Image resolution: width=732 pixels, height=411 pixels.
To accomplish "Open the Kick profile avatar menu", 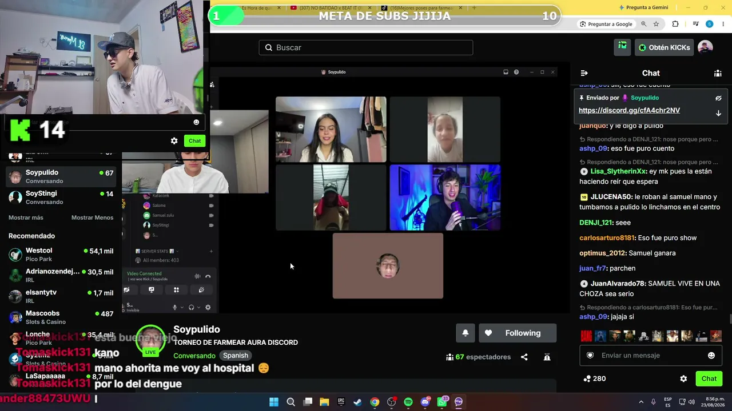I will (x=705, y=47).
